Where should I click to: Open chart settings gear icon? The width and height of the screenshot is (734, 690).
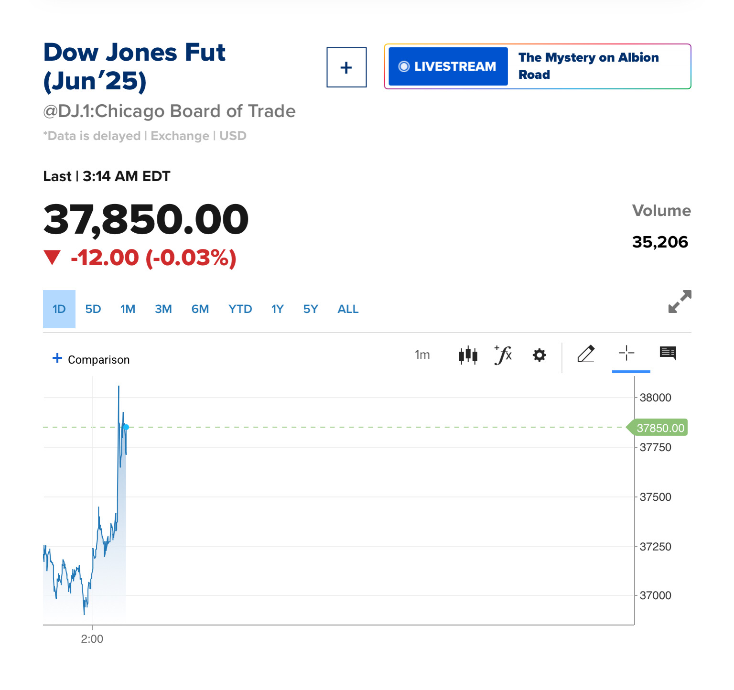coord(540,355)
